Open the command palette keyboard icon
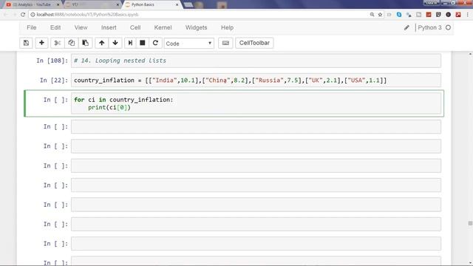This screenshot has width=473, height=266. pos(225,43)
